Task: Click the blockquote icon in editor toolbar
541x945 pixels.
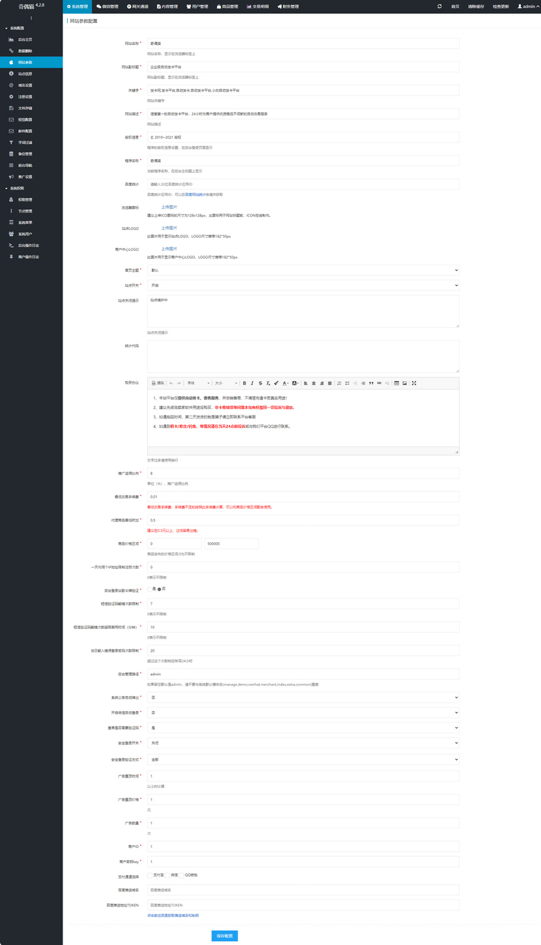Action: (371, 383)
